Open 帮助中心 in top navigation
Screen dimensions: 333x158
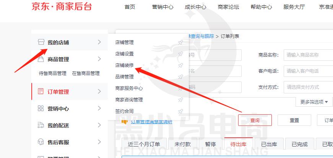point(261,7)
